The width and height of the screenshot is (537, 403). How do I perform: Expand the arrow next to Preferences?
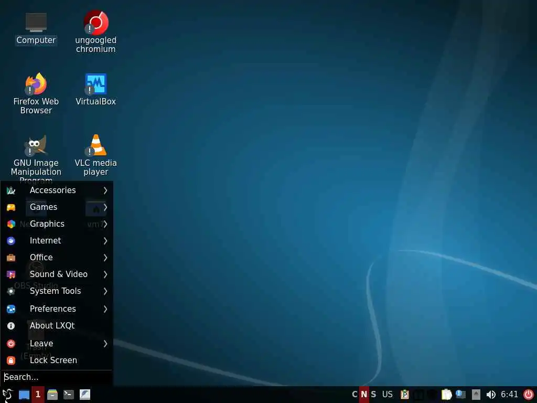tap(105, 309)
